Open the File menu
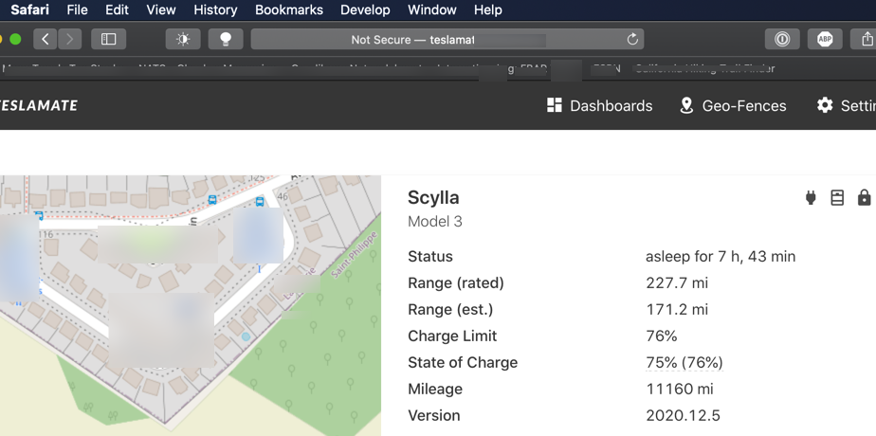 (x=77, y=10)
